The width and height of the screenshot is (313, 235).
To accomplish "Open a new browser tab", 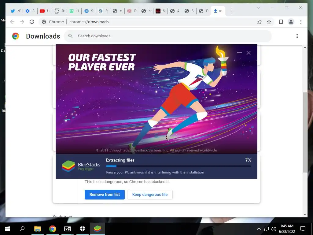I will tap(232, 11).
